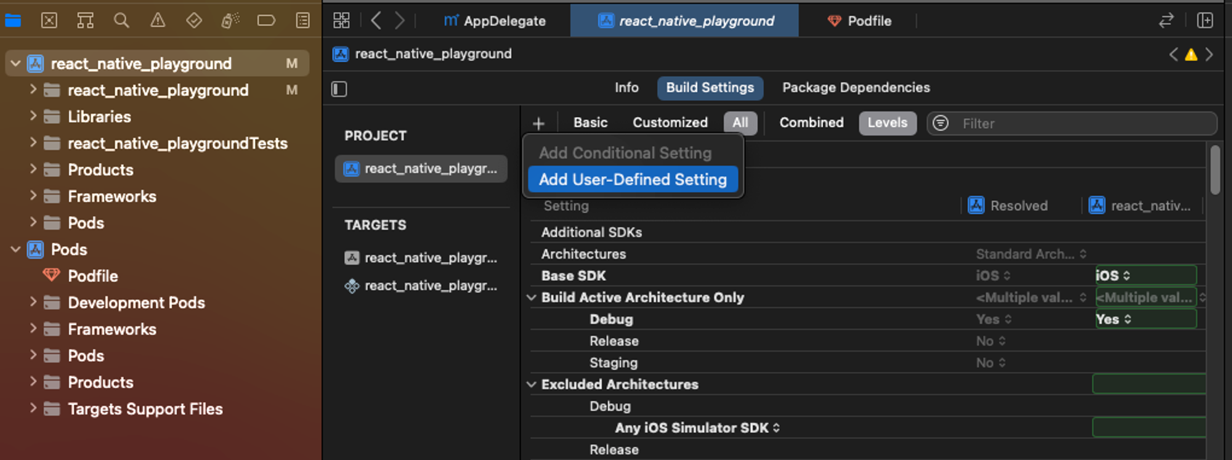Expand the Development Pods folder
The width and height of the screenshot is (1232, 460).
tap(33, 302)
